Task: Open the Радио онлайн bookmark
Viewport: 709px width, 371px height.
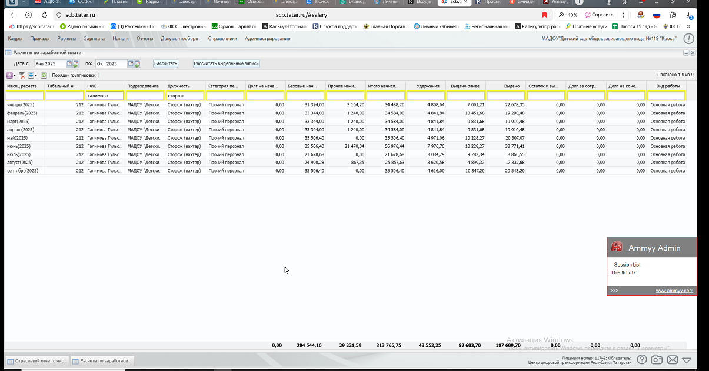Action: [x=82, y=26]
